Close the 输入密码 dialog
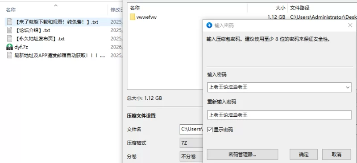The height and width of the screenshot is (163, 357). click(350, 25)
